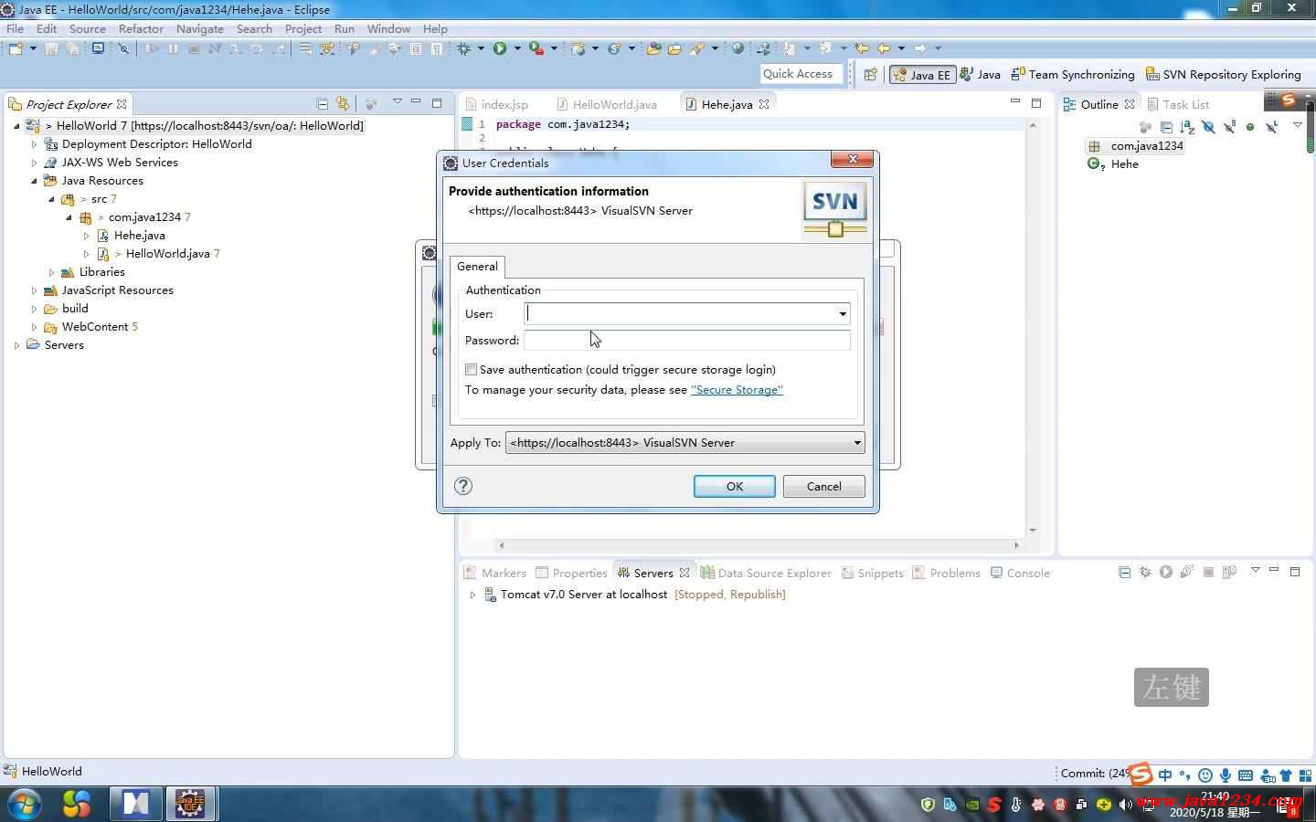Click the volume speaker icon in system tray

coord(1125,804)
